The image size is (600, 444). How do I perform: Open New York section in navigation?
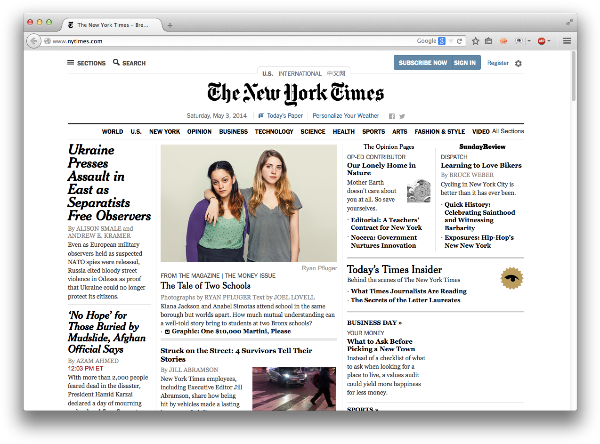point(165,132)
